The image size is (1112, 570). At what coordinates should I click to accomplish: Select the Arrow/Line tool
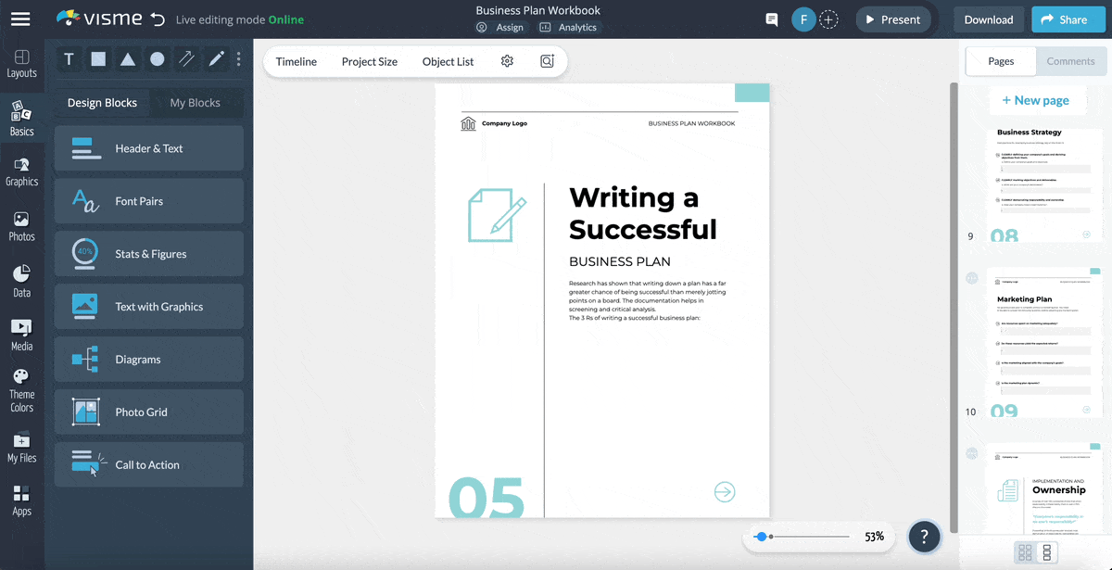point(186,58)
